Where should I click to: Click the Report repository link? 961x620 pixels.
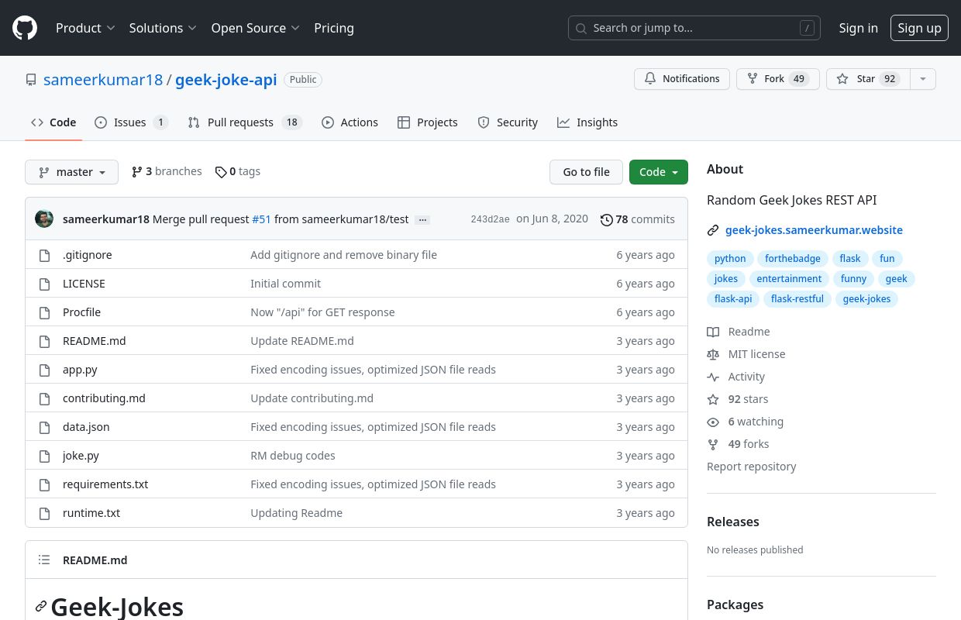tap(752, 467)
